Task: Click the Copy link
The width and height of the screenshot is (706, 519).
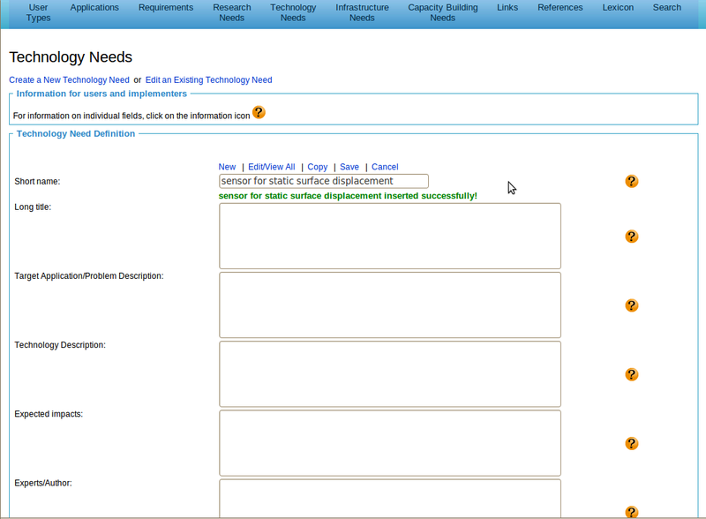Action: click(317, 167)
